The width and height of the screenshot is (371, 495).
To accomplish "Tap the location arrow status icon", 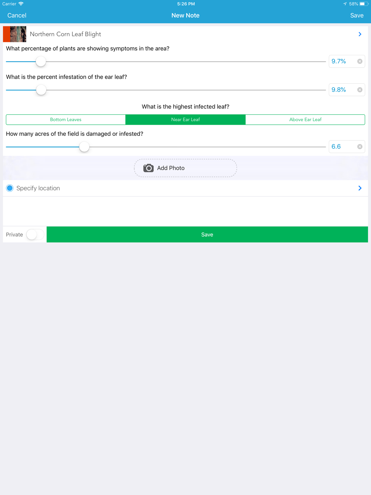I will click(345, 4).
